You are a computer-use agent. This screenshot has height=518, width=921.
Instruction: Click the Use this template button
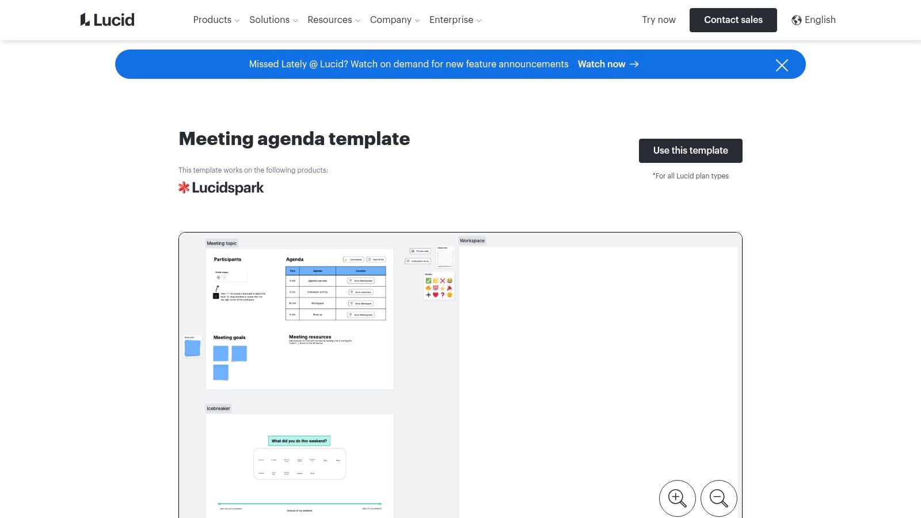[x=690, y=150]
